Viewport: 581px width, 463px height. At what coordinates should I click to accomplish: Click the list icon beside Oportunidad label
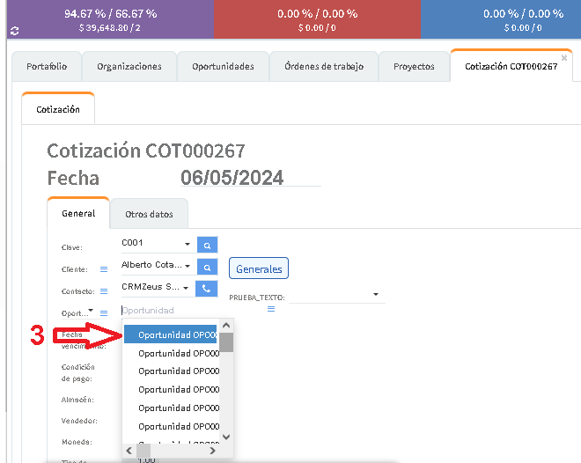pos(103,312)
